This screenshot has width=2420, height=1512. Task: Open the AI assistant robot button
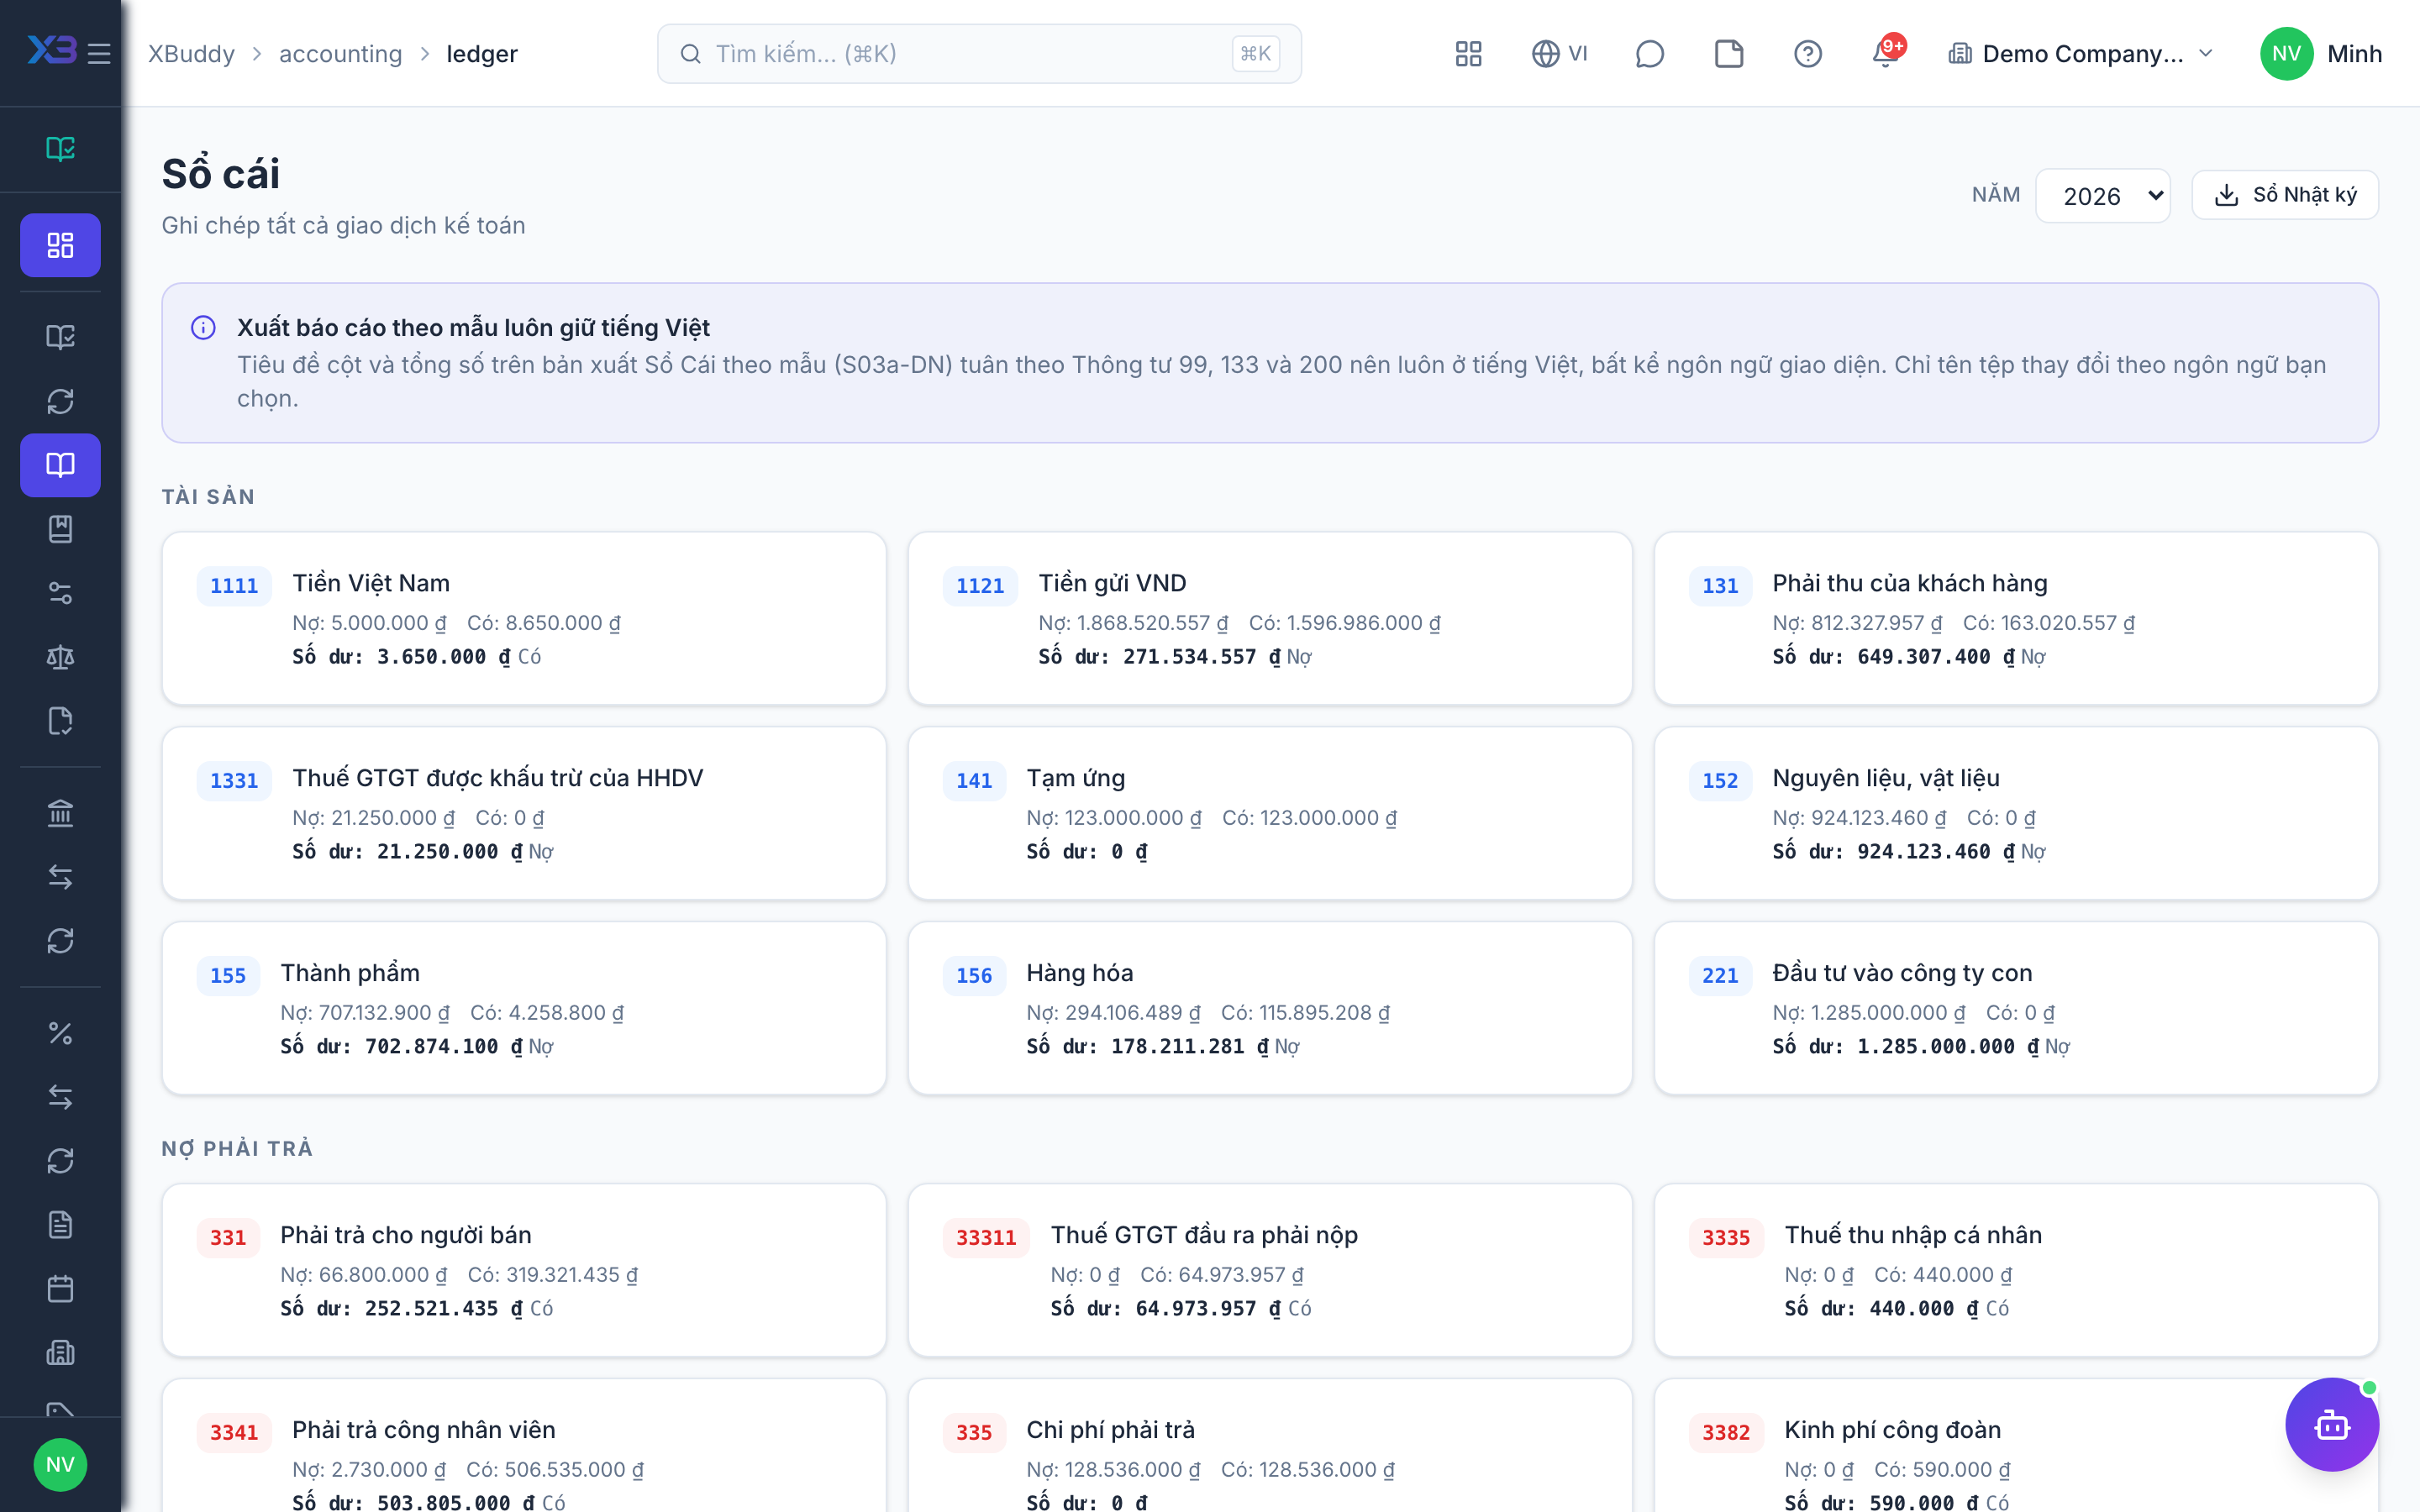click(x=2332, y=1424)
